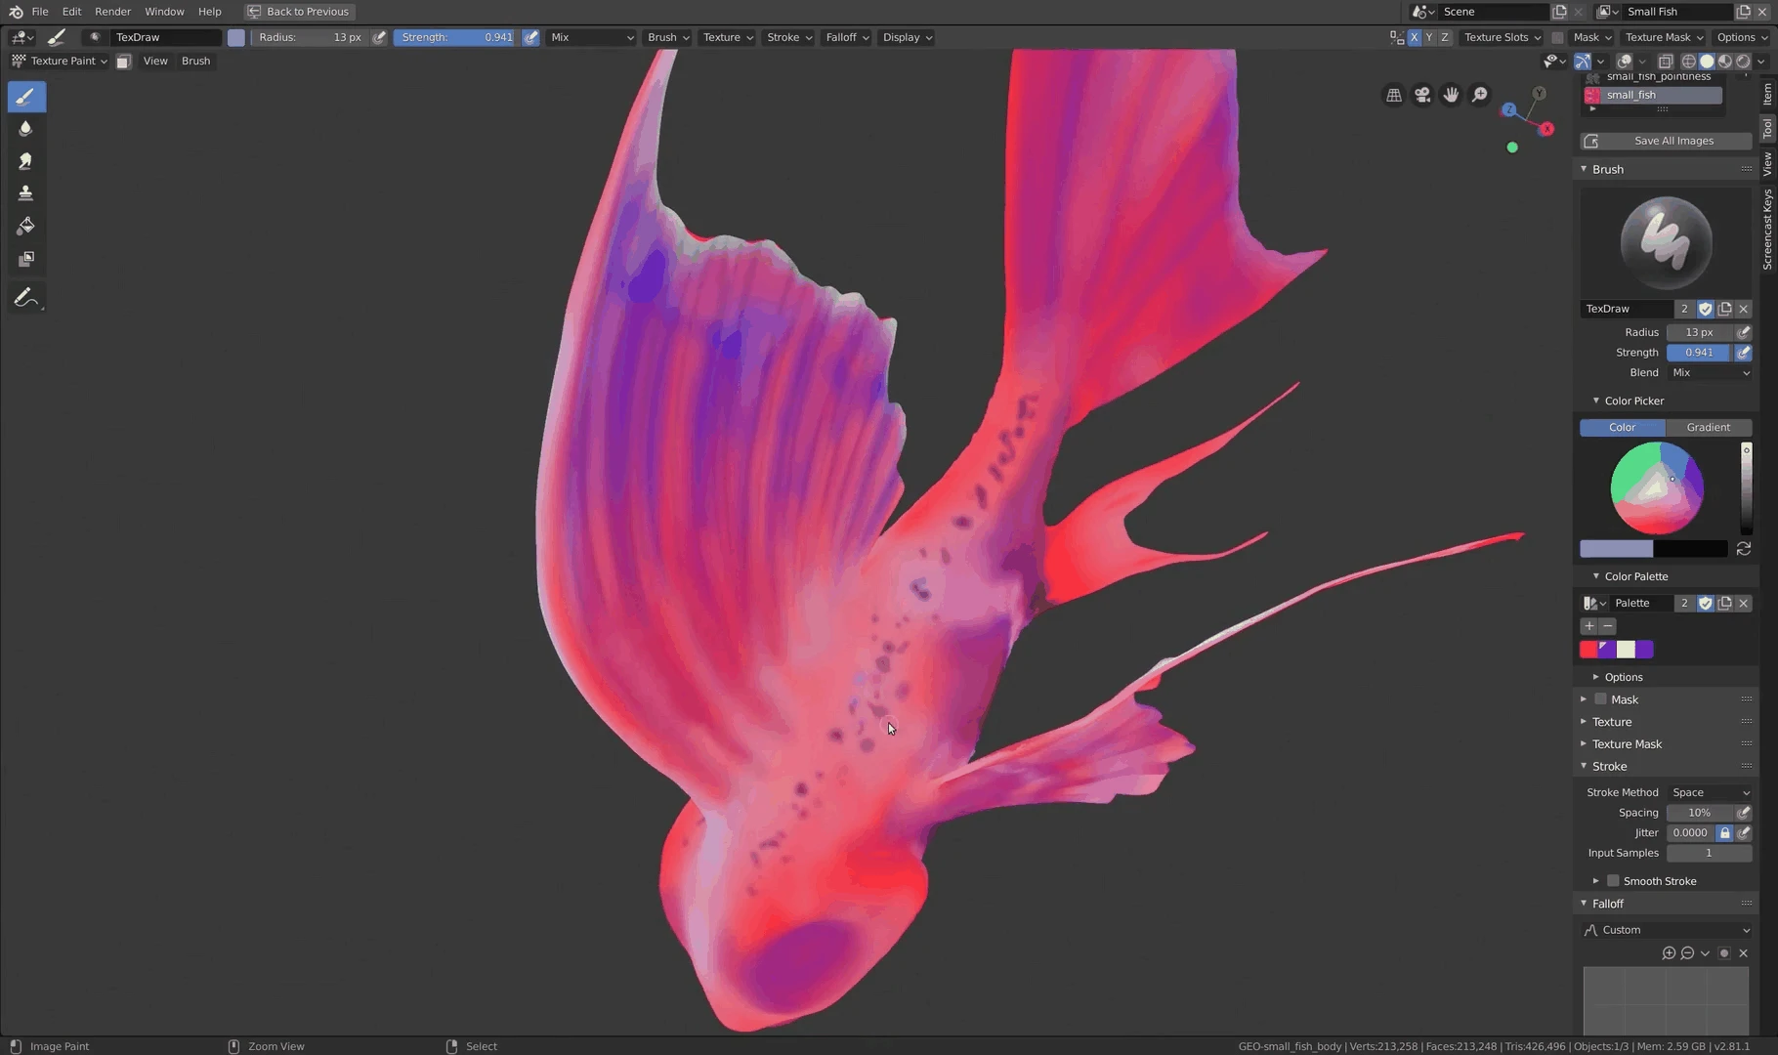Viewport: 1778px width, 1055px height.
Task: Open the Render menu
Action: click(x=112, y=12)
